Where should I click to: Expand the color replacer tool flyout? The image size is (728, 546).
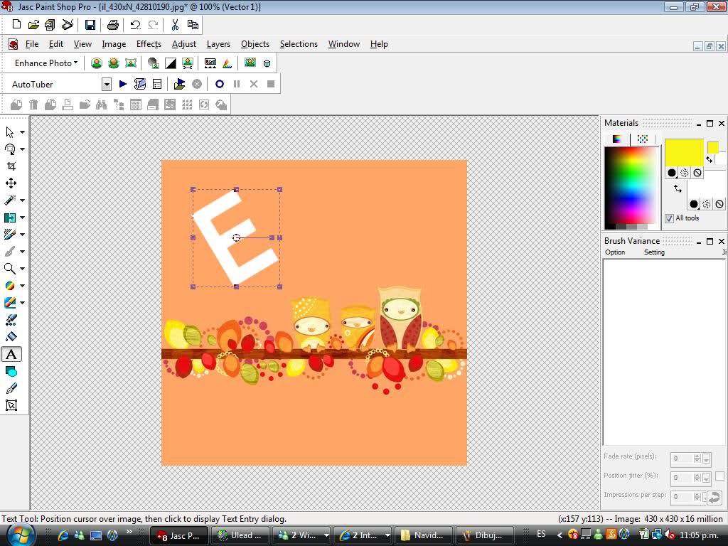click(22, 286)
